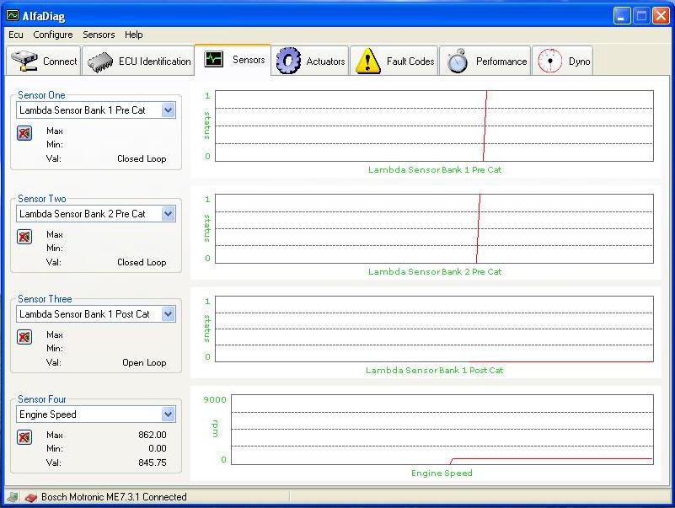The width and height of the screenshot is (675, 508).
Task: Click Sensor Two Closed Loop value
Action: click(142, 263)
